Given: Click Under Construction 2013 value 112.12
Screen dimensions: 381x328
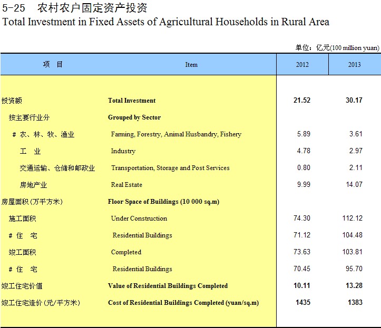Looking at the screenshot, I should pyautogui.click(x=353, y=218).
